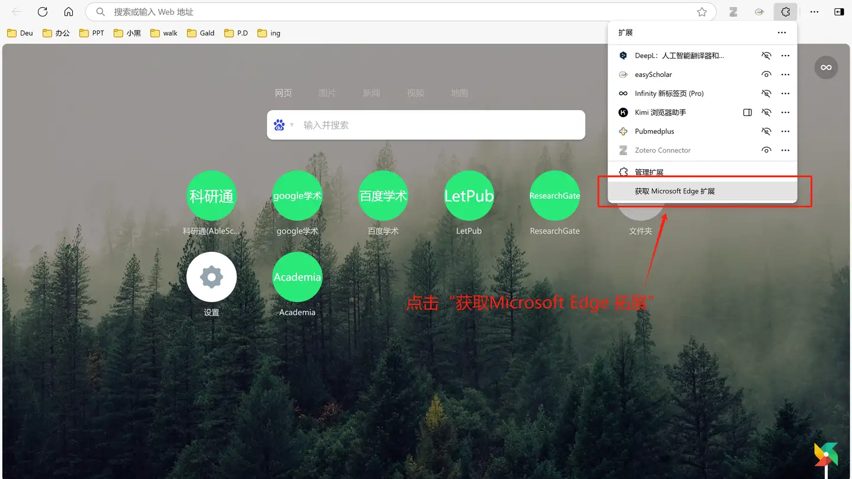Viewport: 852px width, 479px height.
Task: Open the 科研通 shortcut tile
Action: [211, 196]
